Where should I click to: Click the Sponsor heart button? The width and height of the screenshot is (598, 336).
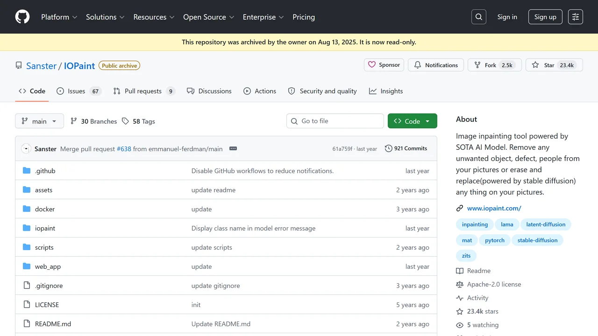(384, 65)
